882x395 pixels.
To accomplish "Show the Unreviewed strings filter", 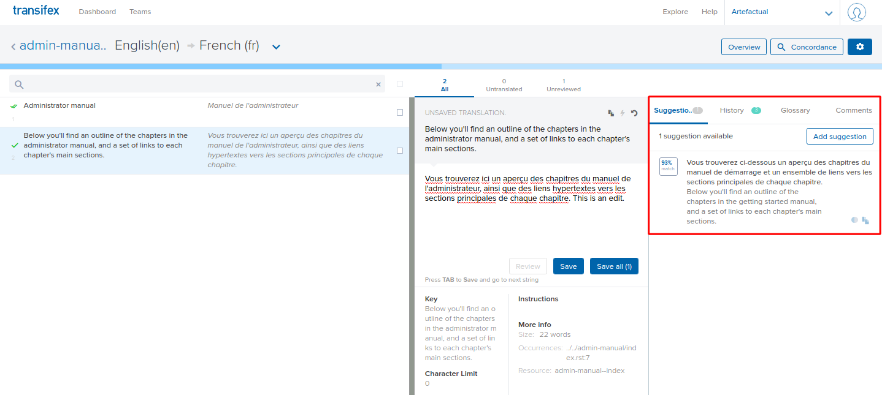I will pyautogui.click(x=563, y=85).
